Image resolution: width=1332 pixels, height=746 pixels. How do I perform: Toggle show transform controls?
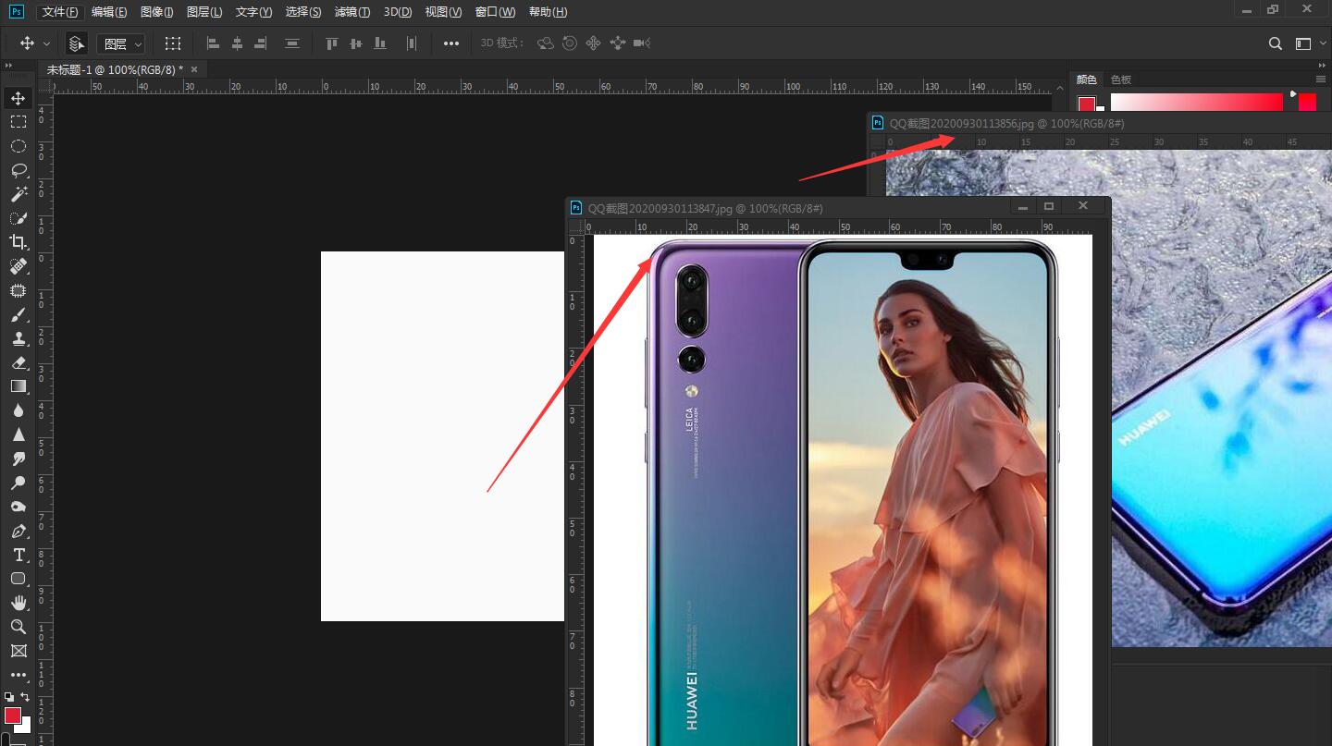coord(172,43)
